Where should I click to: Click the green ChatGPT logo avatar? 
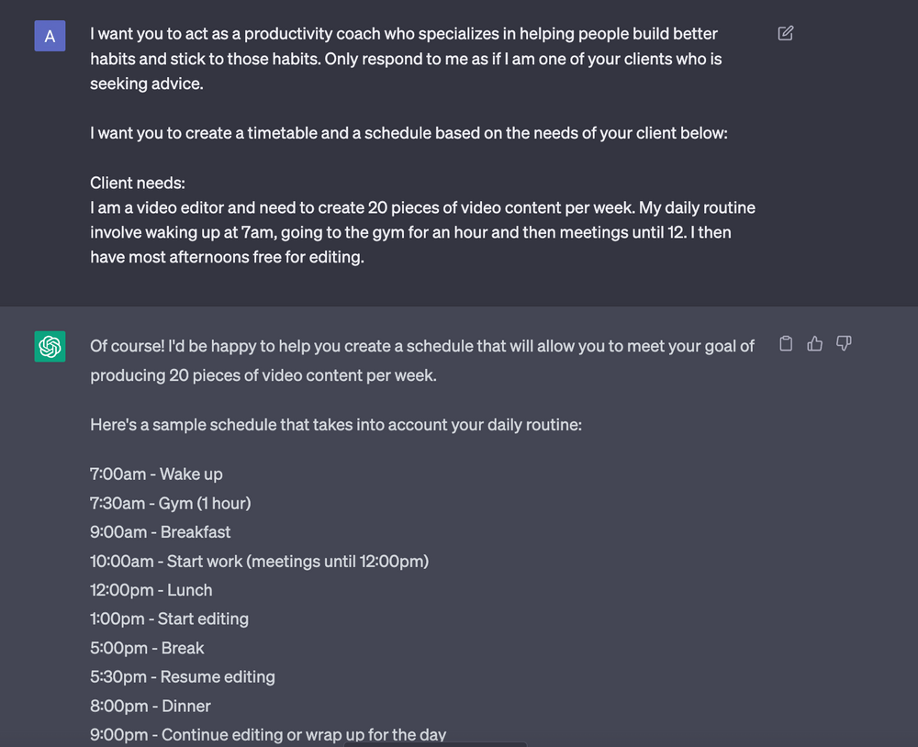click(x=50, y=347)
